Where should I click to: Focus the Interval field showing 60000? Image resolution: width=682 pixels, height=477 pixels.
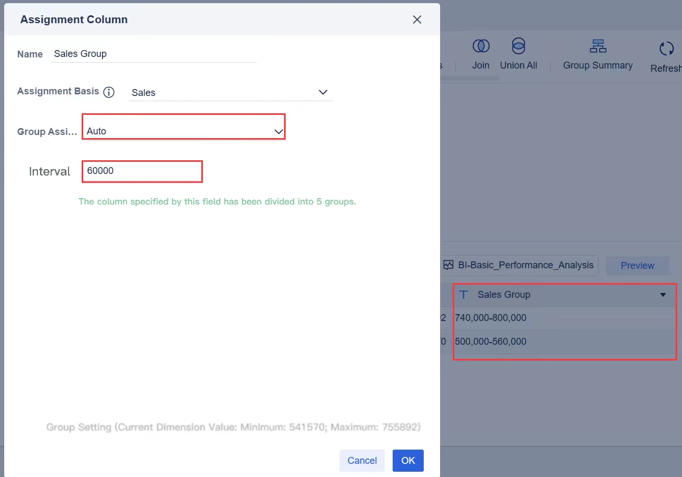pos(142,171)
